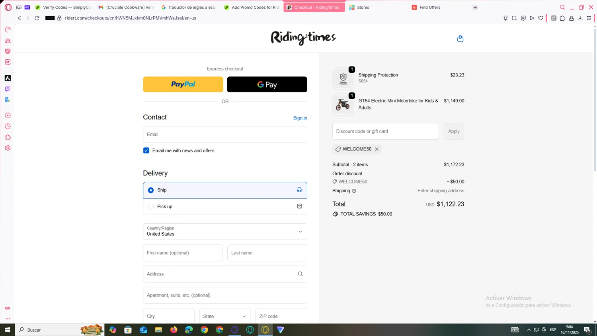Focus the Apartment, suite field

pos(225,295)
